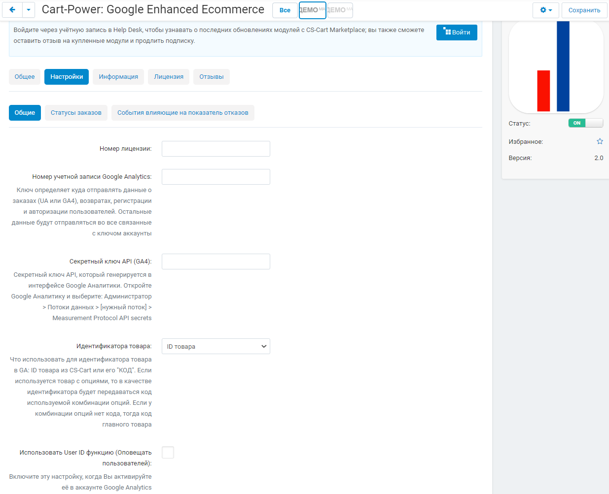
Task: Focus the Номер лицензии input field
Action: click(216, 149)
